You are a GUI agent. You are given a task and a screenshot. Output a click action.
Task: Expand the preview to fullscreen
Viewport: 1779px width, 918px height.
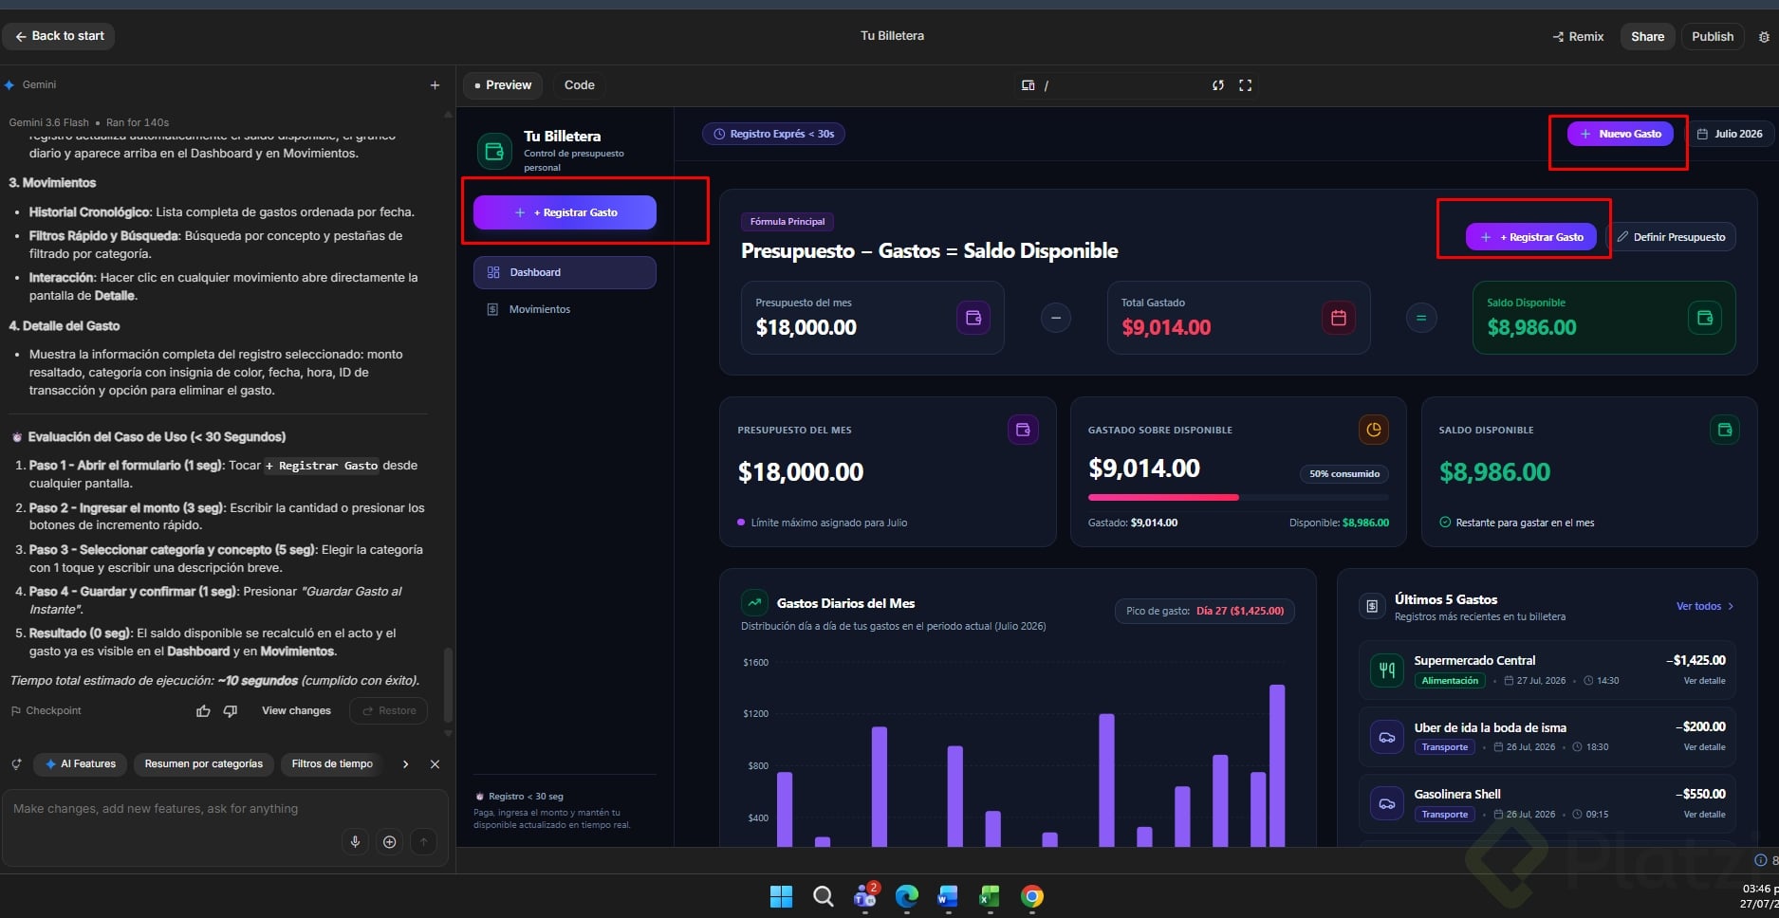[x=1246, y=85]
